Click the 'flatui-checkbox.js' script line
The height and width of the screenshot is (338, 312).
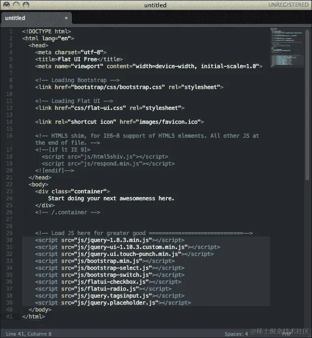coord(108,282)
